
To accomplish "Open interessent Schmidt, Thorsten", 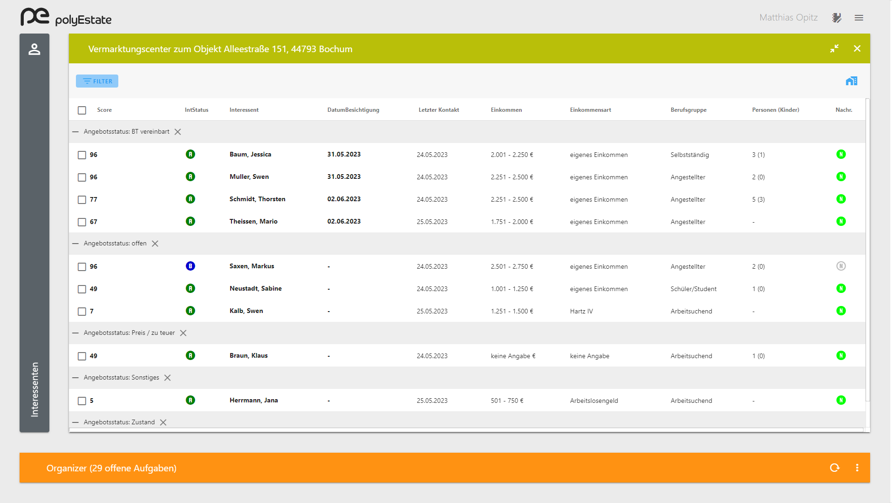I will (x=257, y=199).
